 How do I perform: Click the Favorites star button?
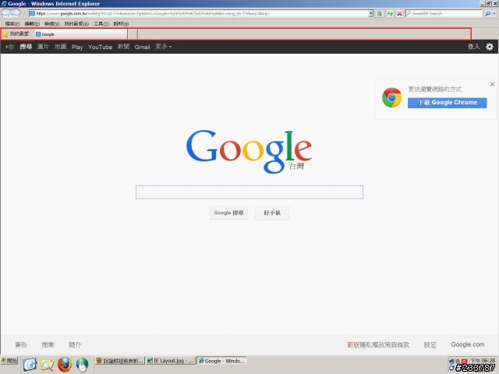16,34
